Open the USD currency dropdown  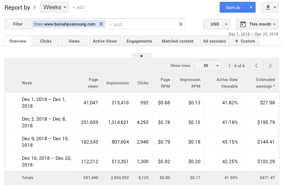(217, 24)
